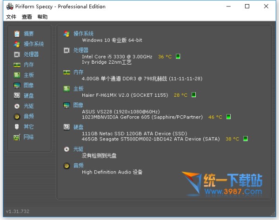The height and width of the screenshot is (220, 279).
Task: Select 操作系统 in the sidebar
Action: 34,44
